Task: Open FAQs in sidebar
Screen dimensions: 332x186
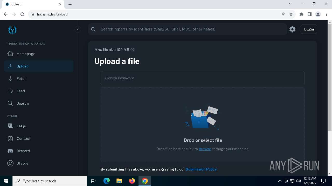Action: [x=39, y=126]
